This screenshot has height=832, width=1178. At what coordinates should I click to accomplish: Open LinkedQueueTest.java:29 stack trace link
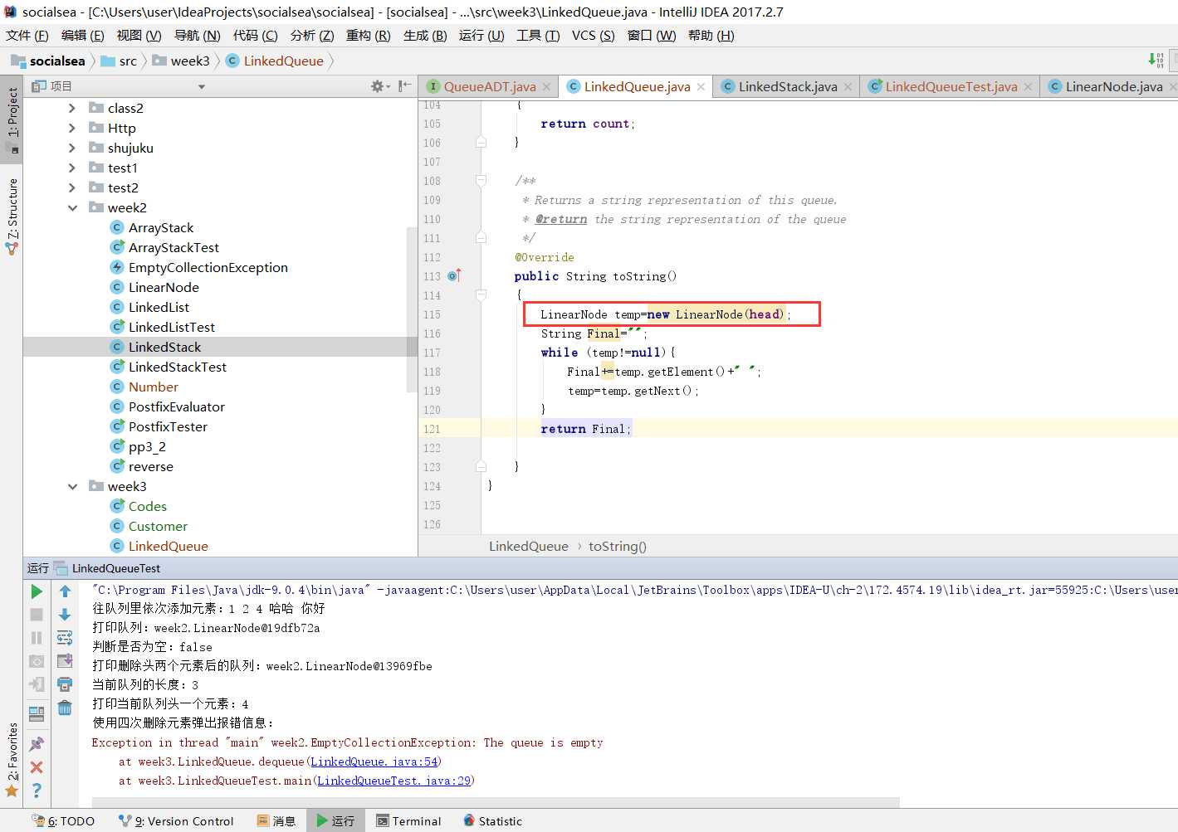pyautogui.click(x=393, y=781)
